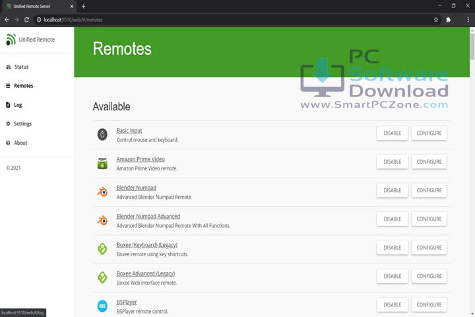The image size is (475, 317).
Task: Disable the Blender Numpad remote
Action: (393, 190)
